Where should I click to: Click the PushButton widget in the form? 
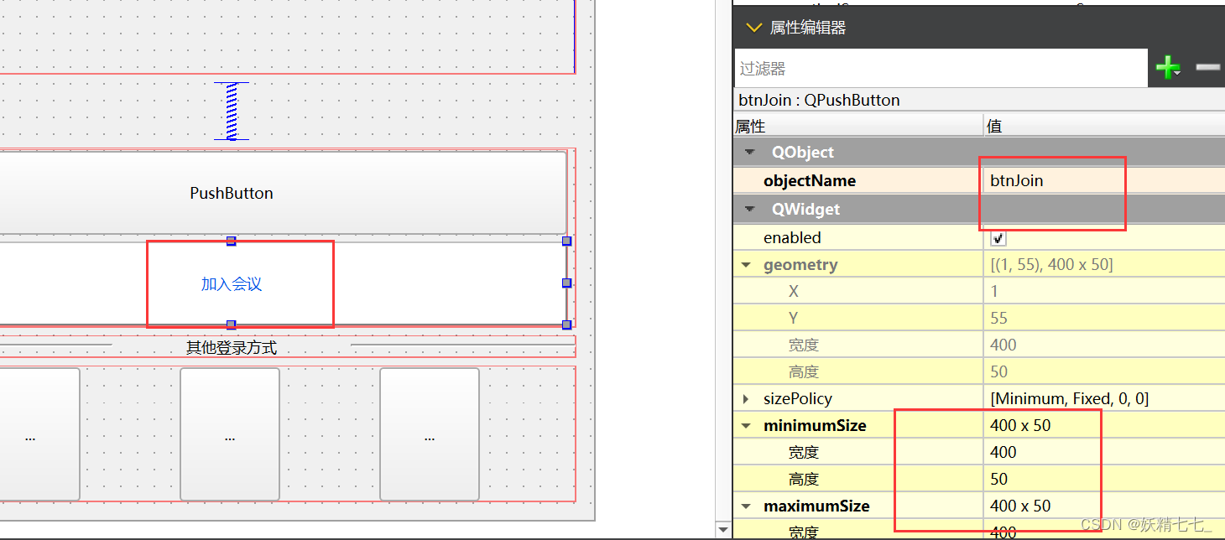coord(282,193)
